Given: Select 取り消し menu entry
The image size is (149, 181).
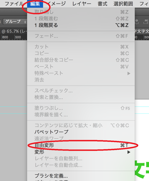Looking at the screenshot, I should tap(81, 12).
